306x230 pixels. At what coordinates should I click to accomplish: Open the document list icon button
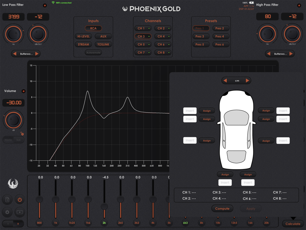(x=7, y=200)
